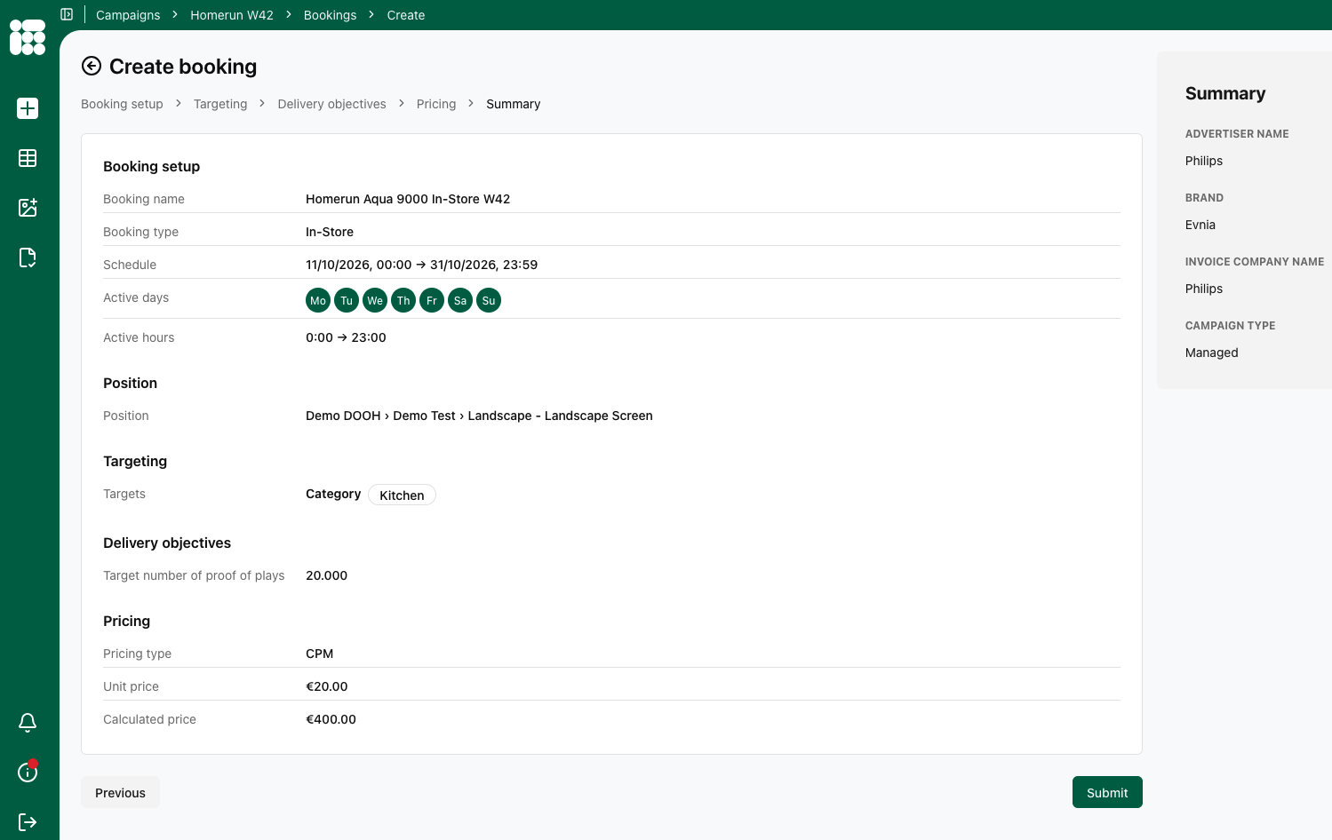Click the We active day badge
Screen dimensions: 1332x840
point(375,301)
